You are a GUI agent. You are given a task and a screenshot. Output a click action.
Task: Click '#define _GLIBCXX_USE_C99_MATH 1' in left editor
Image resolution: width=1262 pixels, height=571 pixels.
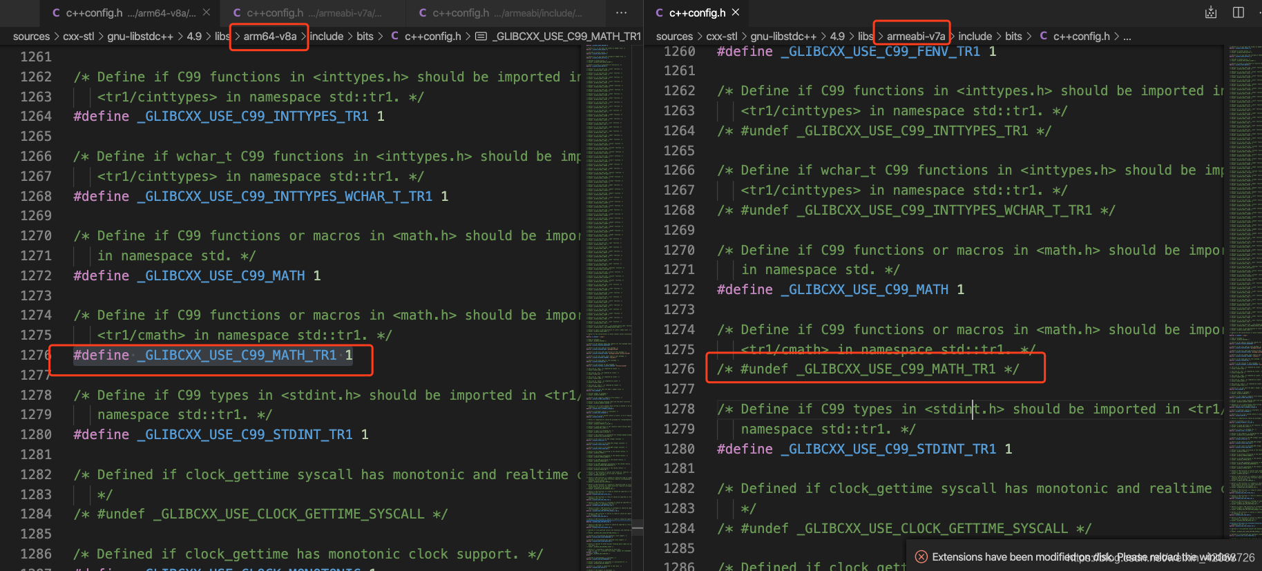[197, 275]
